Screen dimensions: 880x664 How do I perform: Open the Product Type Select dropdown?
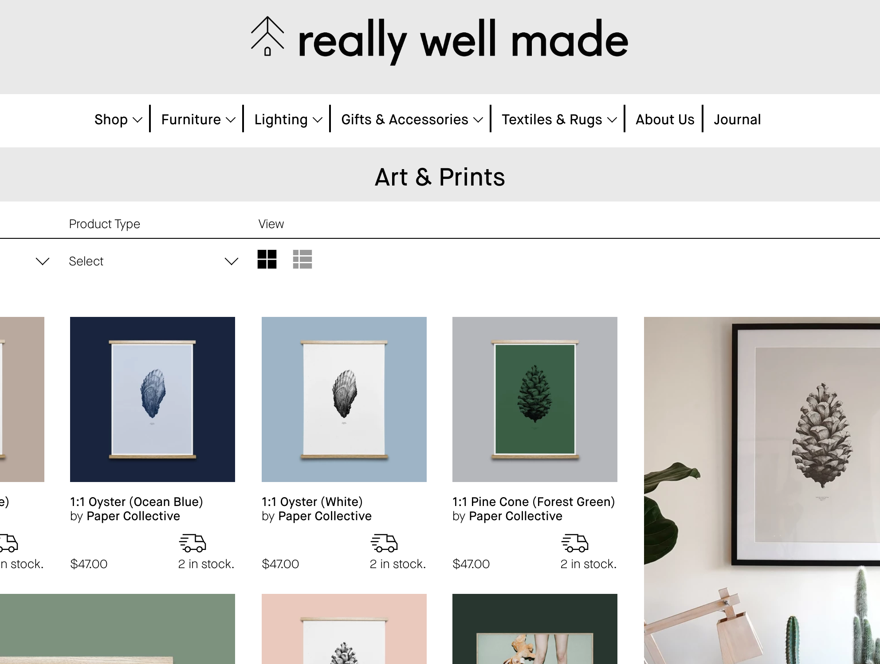point(153,261)
